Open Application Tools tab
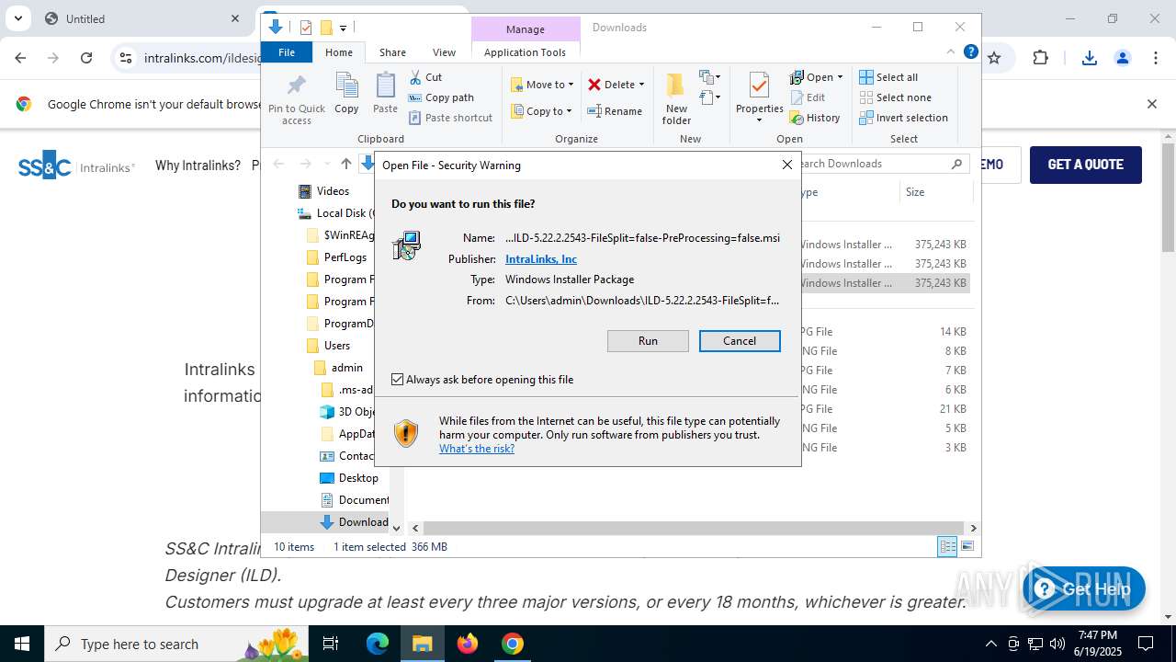Viewport: 1176px width, 662px height. coord(525,52)
